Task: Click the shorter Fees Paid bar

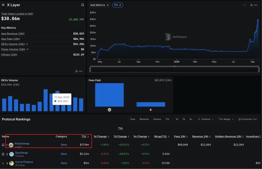Action: point(151,105)
